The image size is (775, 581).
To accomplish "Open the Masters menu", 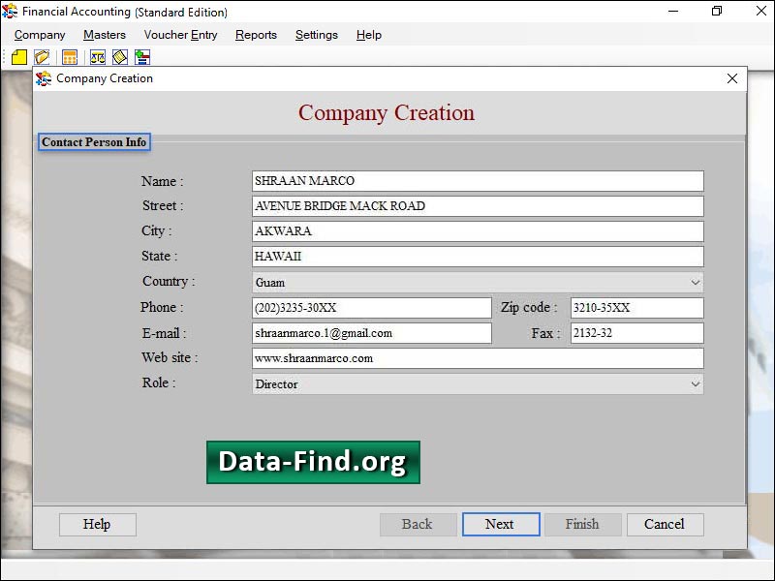I will pyautogui.click(x=104, y=35).
